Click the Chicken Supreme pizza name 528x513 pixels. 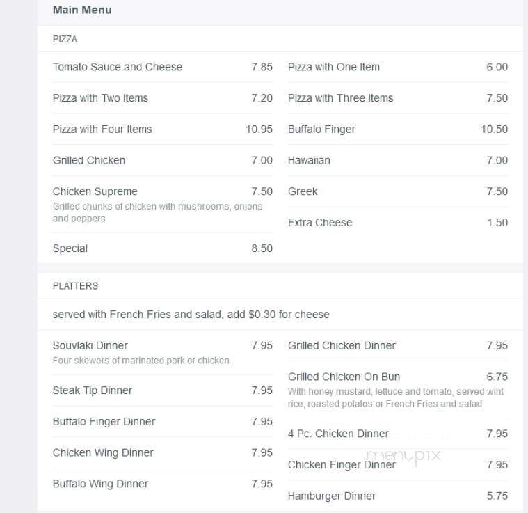(x=95, y=191)
